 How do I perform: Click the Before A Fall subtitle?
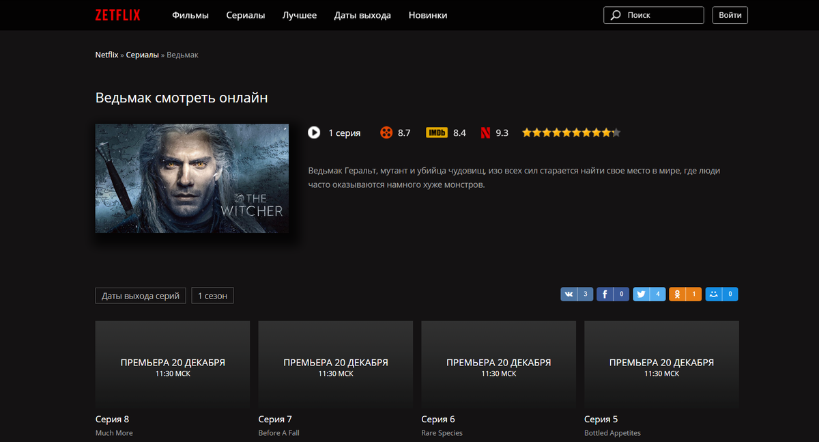tap(278, 433)
